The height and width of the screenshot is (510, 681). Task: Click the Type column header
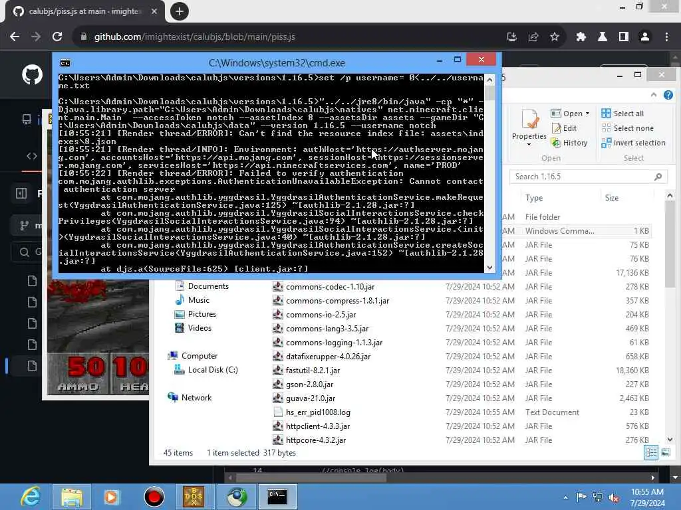point(534,198)
